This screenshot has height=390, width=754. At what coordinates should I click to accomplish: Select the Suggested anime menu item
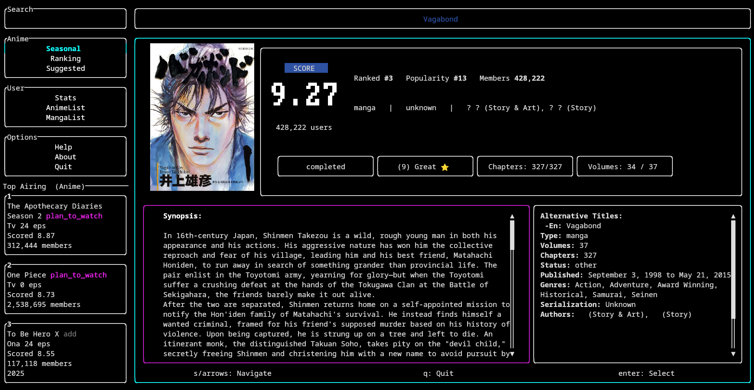(65, 68)
